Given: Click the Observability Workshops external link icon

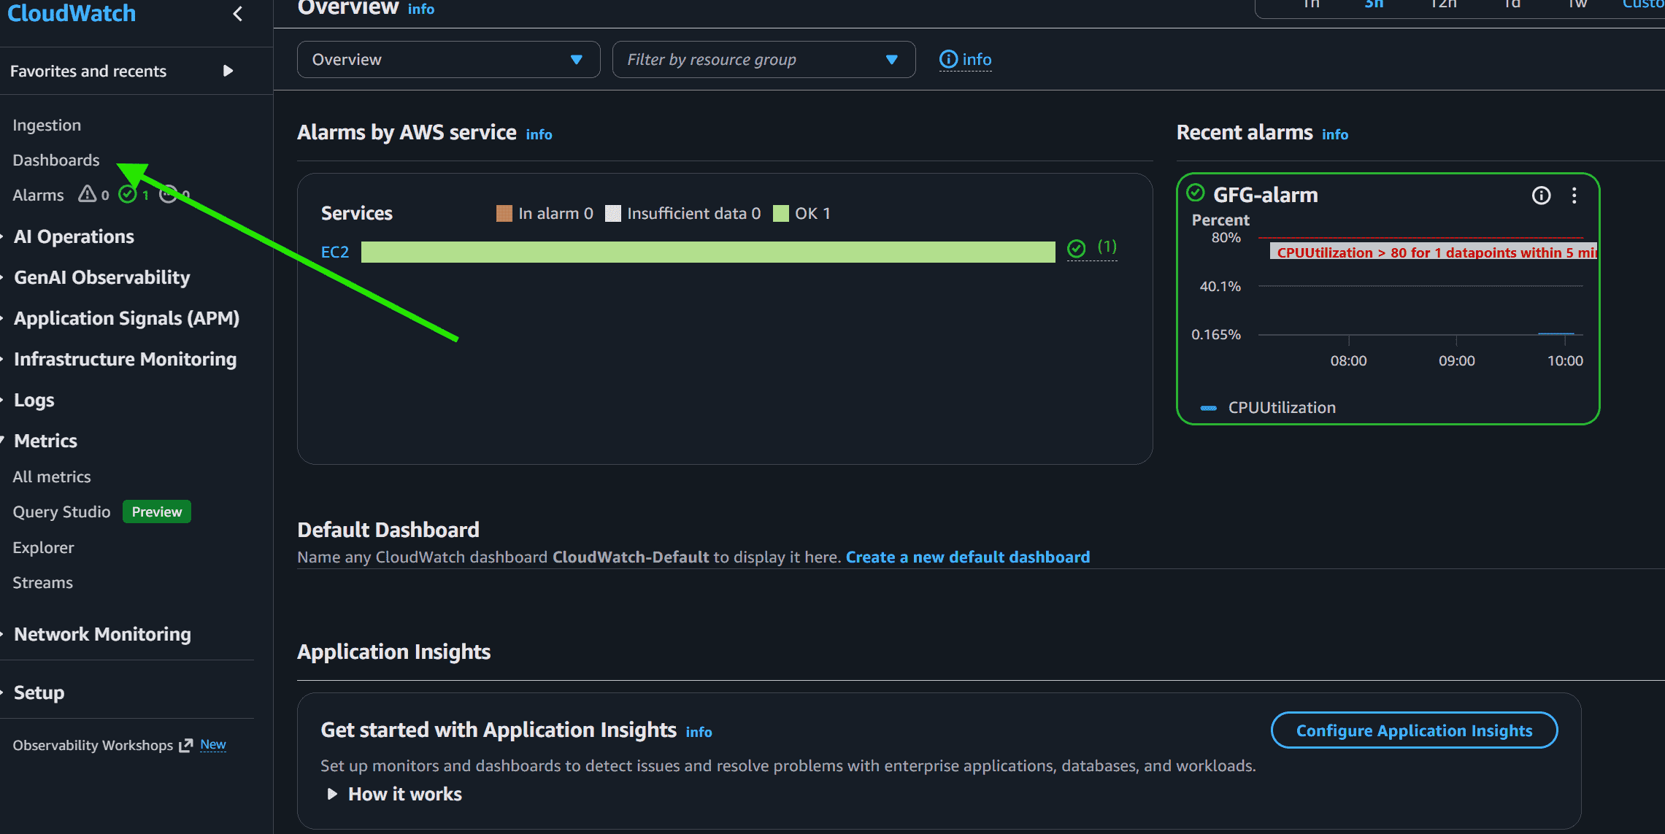Looking at the screenshot, I should coord(185,745).
